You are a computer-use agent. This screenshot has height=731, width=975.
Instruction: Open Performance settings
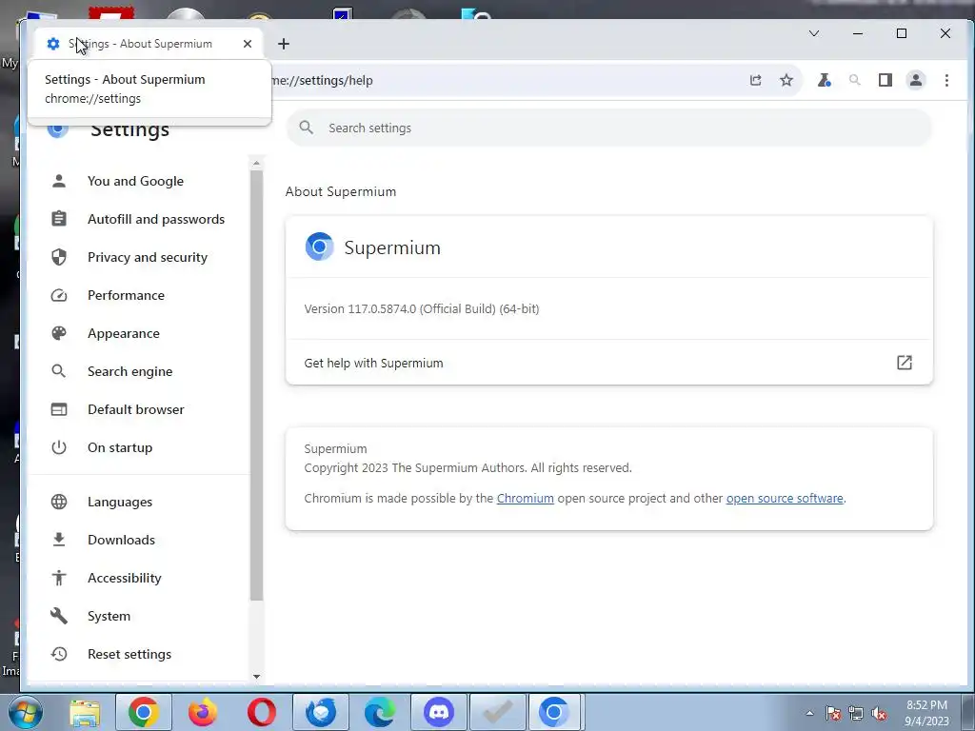126,295
